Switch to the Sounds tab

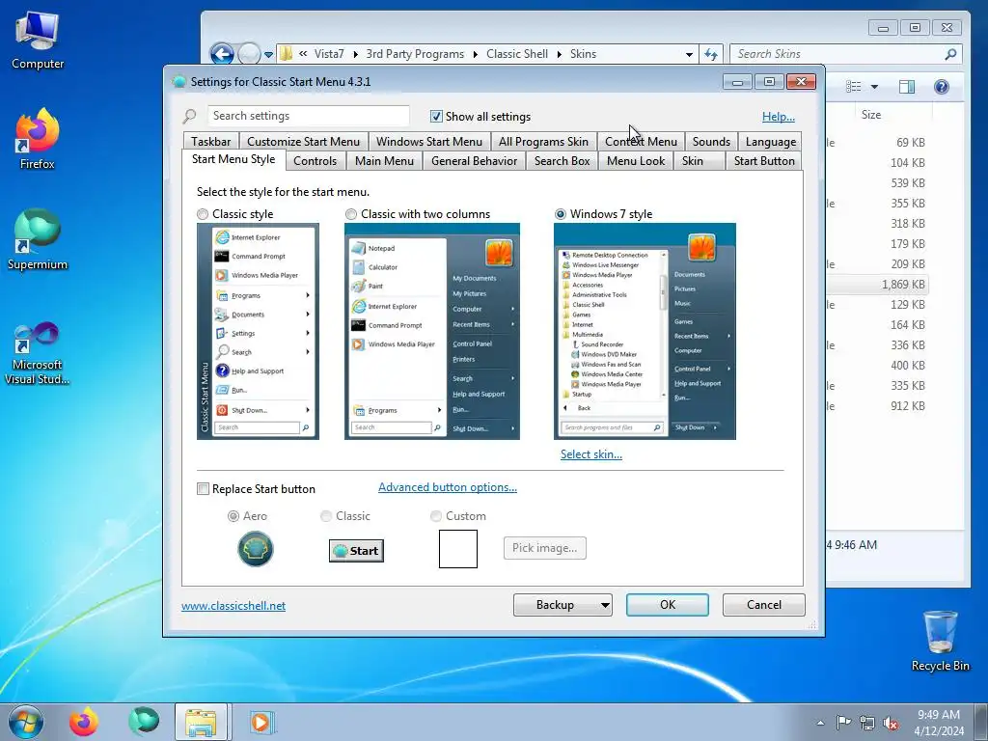click(x=711, y=142)
